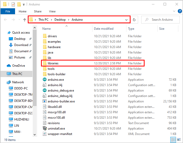The width and height of the screenshot is (183, 143).
Task: Open Quick access in navigation pane
Action: pyautogui.click(x=18, y=33)
